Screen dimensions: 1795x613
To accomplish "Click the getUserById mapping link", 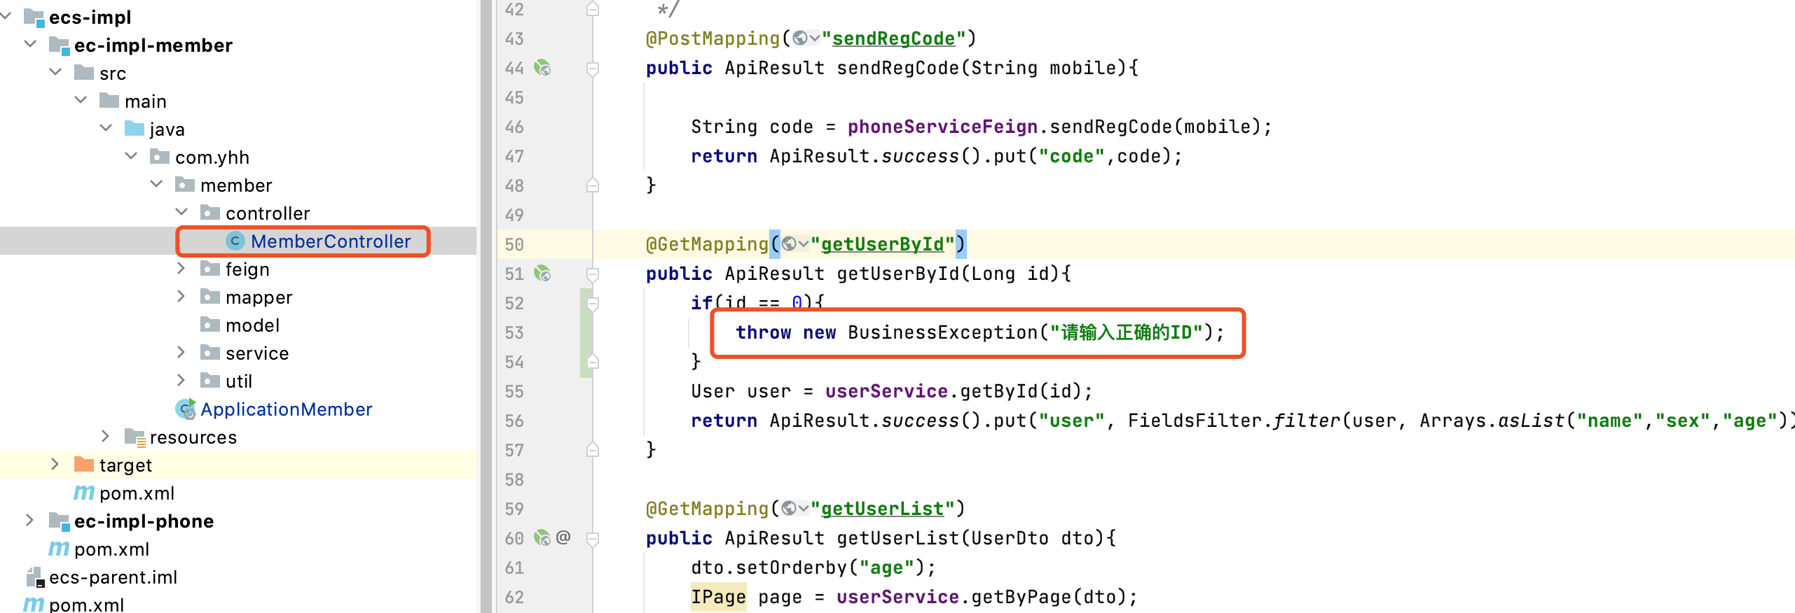I will pyautogui.click(x=882, y=244).
